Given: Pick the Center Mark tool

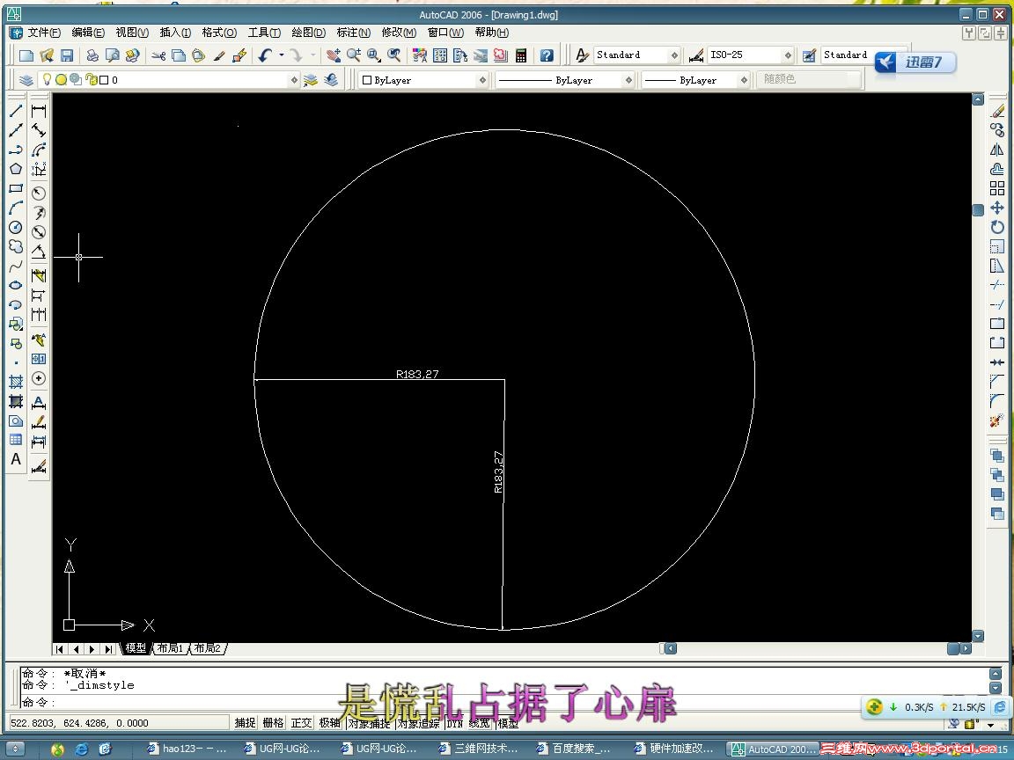Looking at the screenshot, I should coord(39,379).
